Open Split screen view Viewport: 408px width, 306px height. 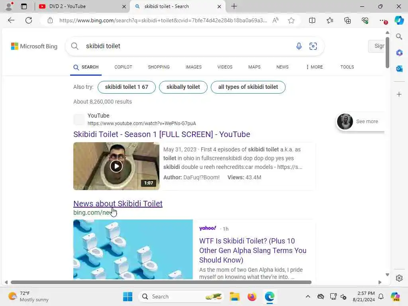click(x=312, y=20)
